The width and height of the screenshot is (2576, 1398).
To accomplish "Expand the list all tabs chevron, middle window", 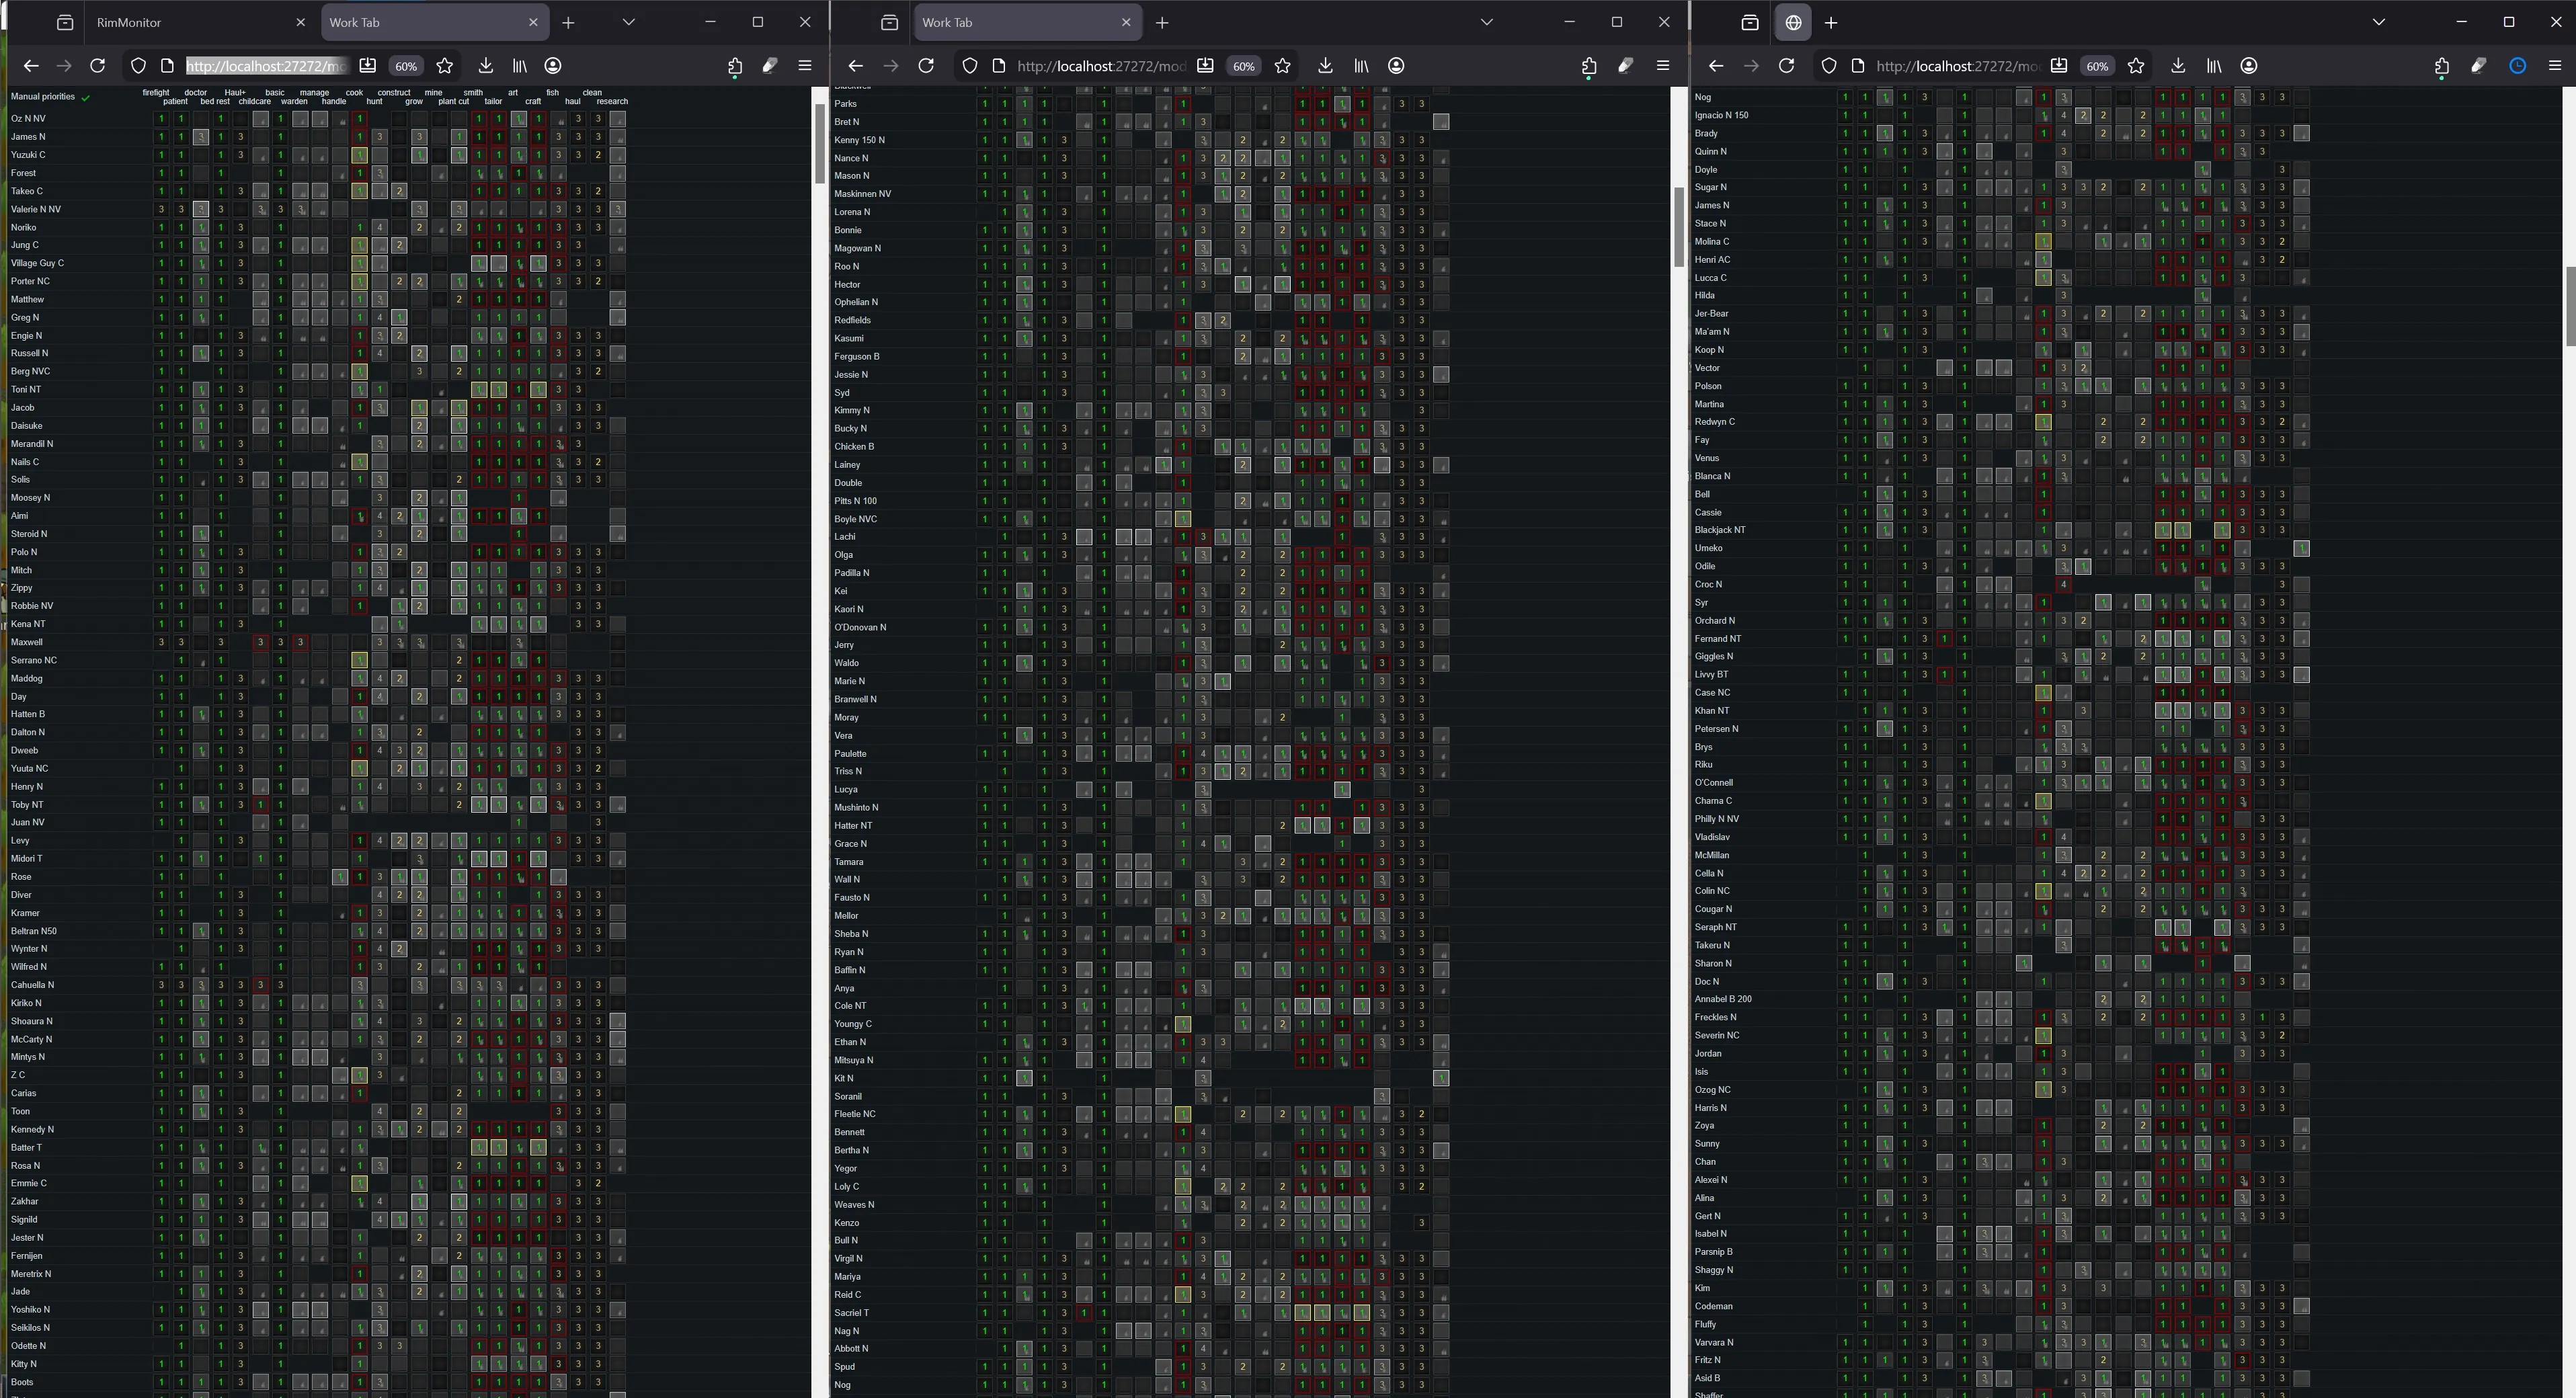I will 1486,22.
